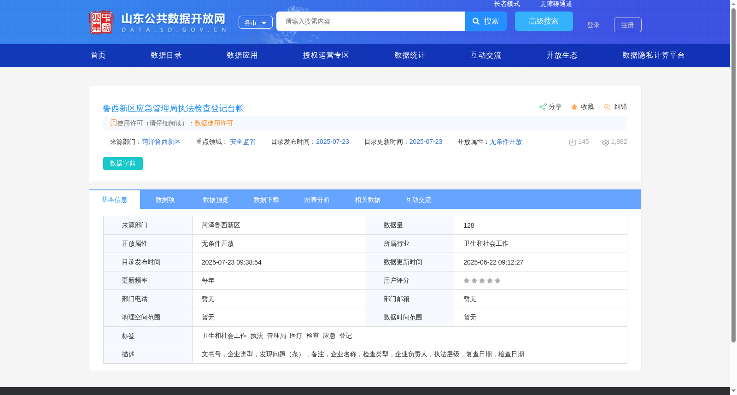The image size is (737, 395).
Task: Click the 数据字典 button
Action: (123, 164)
